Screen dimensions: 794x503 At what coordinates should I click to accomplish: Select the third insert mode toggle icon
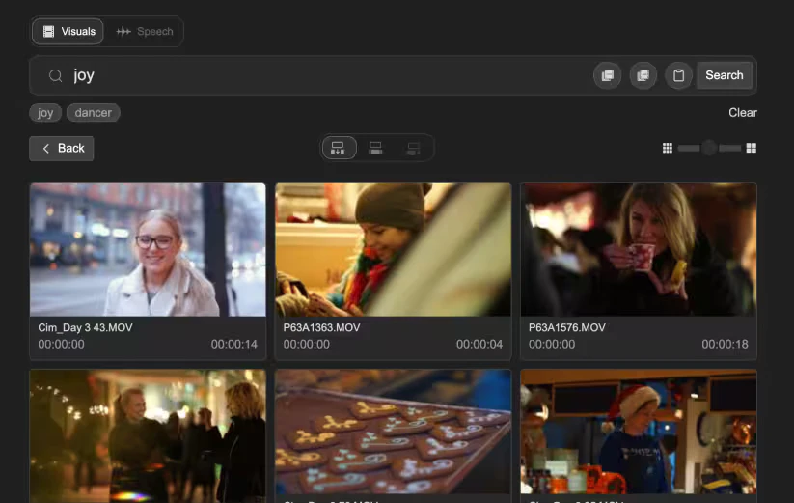click(x=414, y=148)
